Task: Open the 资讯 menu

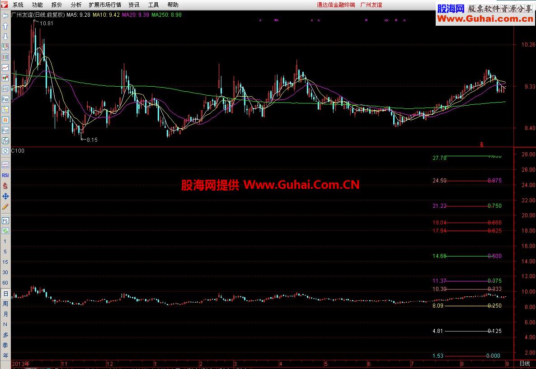Action: (x=134, y=5)
